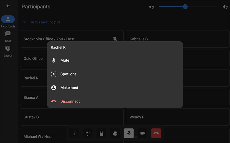
Task: Click the volume max speaker icon
Action: tap(225, 7)
